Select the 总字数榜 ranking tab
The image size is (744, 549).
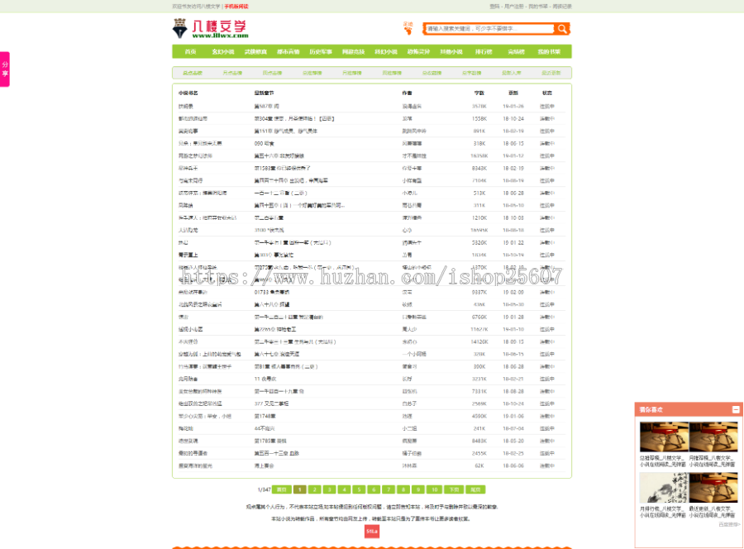click(x=472, y=73)
